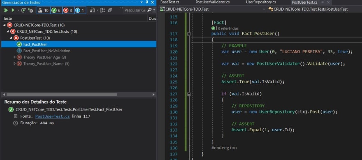Select CRUD_NETCore_TDD.Test.Tests (10) row
The height and width of the screenshot is (160, 362).
(79, 31)
